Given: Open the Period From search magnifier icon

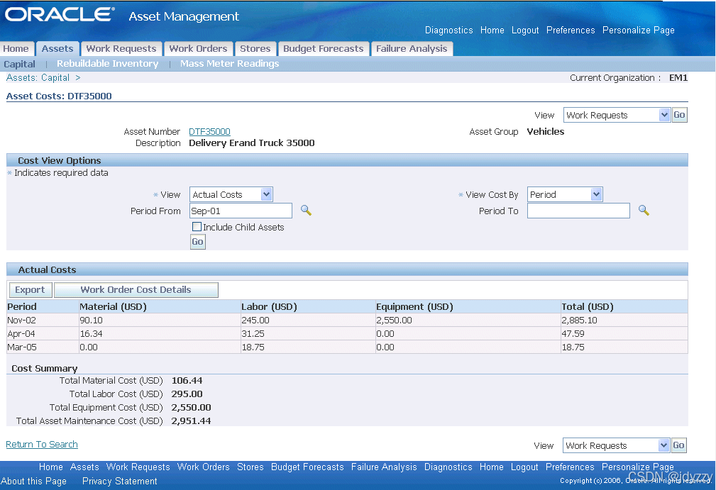Looking at the screenshot, I should click(x=306, y=211).
